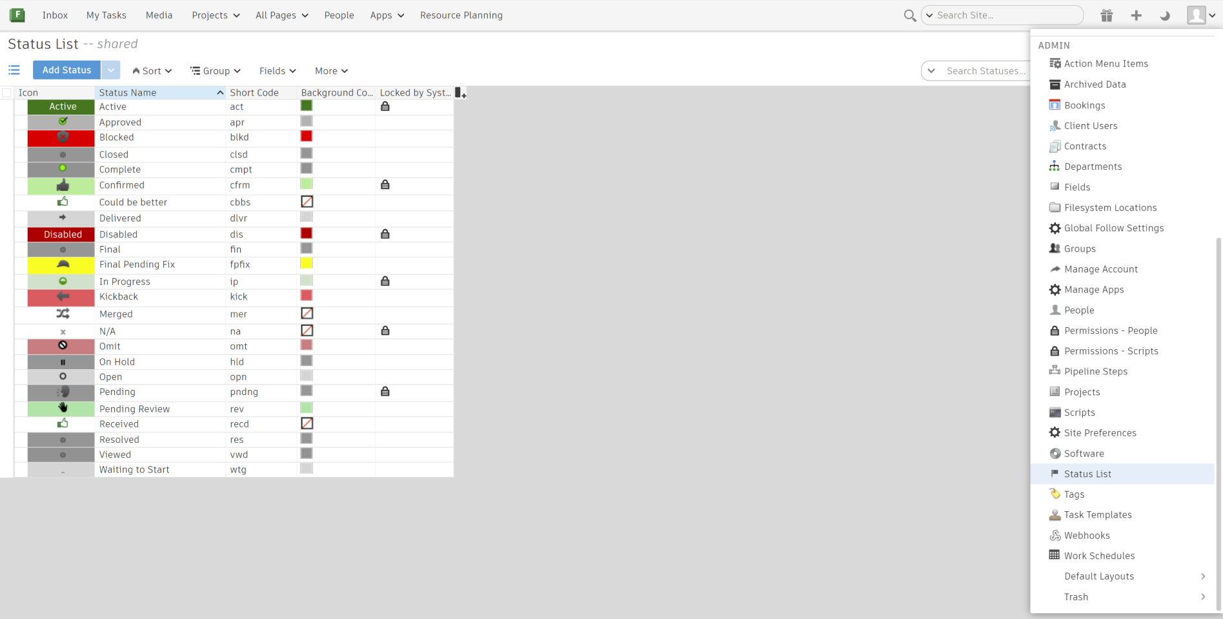
Task: Open the Media page
Action: [159, 15]
